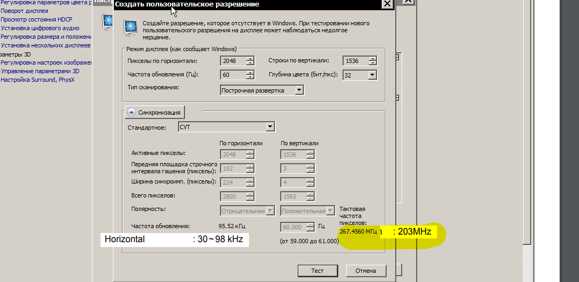The image size is (579, 282).
Task: Click the Отмена button
Action: click(x=366, y=271)
